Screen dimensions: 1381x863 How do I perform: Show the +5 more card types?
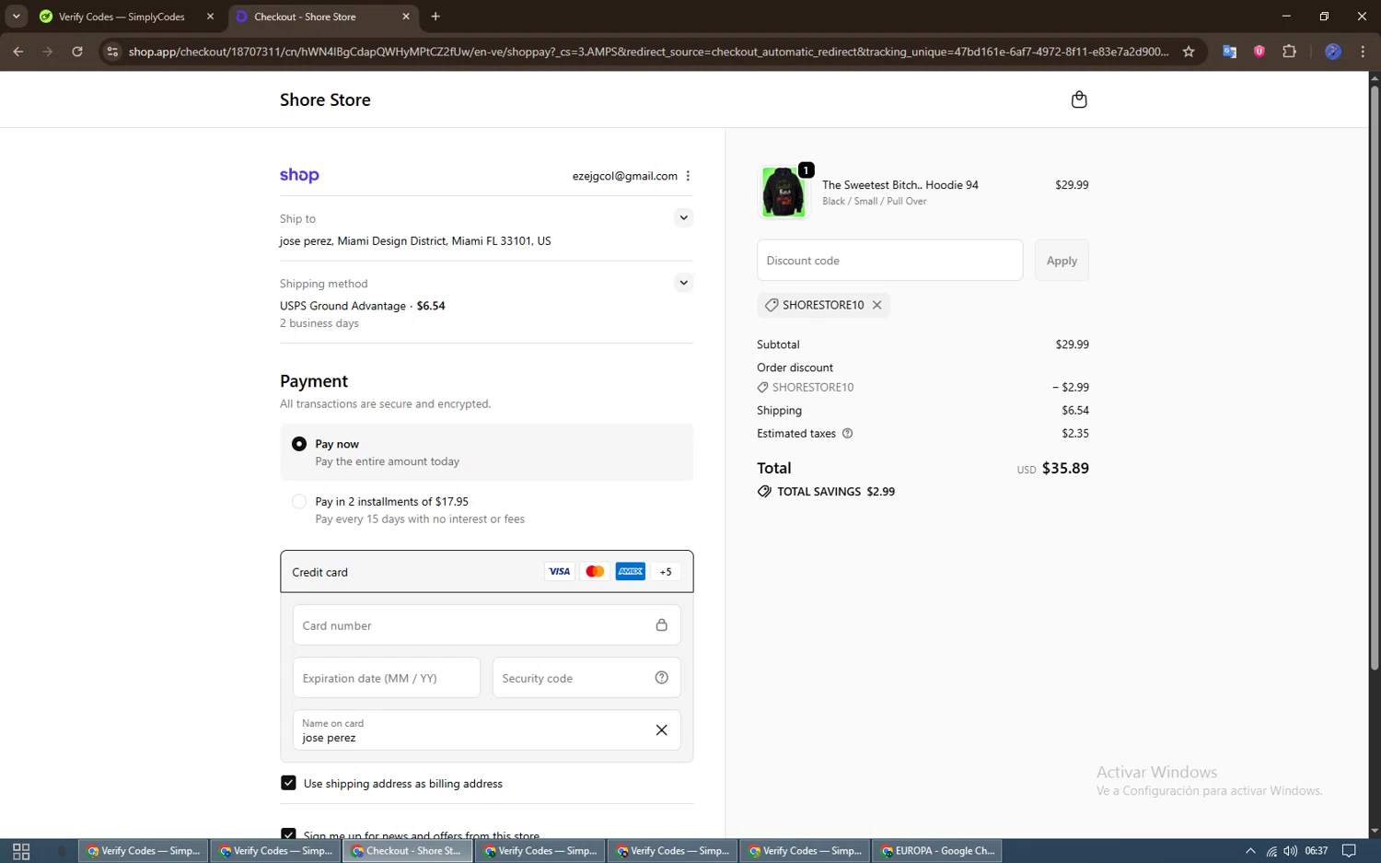pos(666,572)
